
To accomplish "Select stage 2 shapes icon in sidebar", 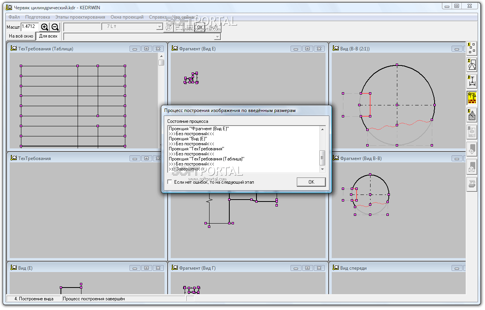I will pyautogui.click(x=472, y=65).
